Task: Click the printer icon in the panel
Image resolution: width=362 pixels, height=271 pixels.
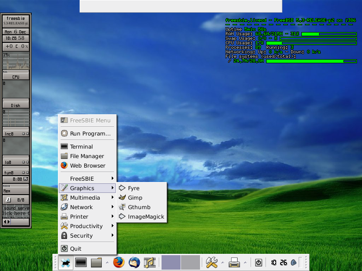Action: (x=234, y=262)
